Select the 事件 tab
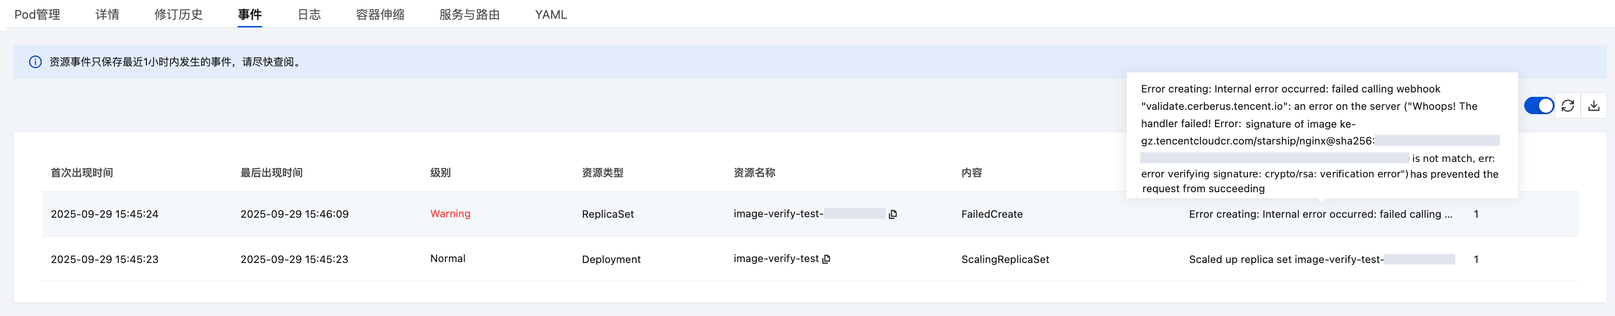Image resolution: width=1615 pixels, height=316 pixels. coord(250,14)
